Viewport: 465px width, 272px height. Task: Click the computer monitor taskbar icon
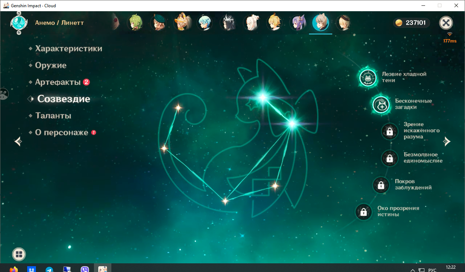[67, 269]
